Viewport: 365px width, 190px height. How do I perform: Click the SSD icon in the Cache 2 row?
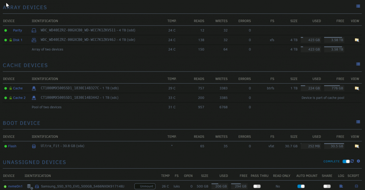click(x=34, y=98)
